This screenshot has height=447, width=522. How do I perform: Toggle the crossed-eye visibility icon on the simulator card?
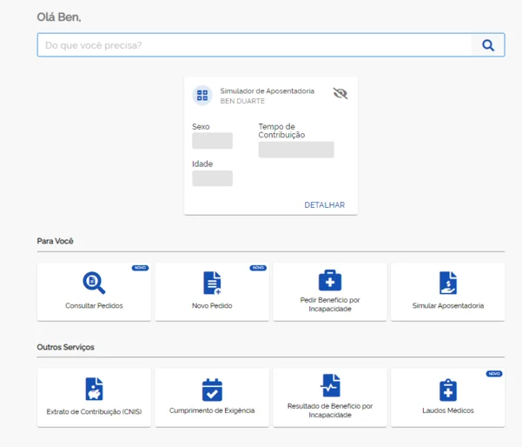tap(340, 93)
